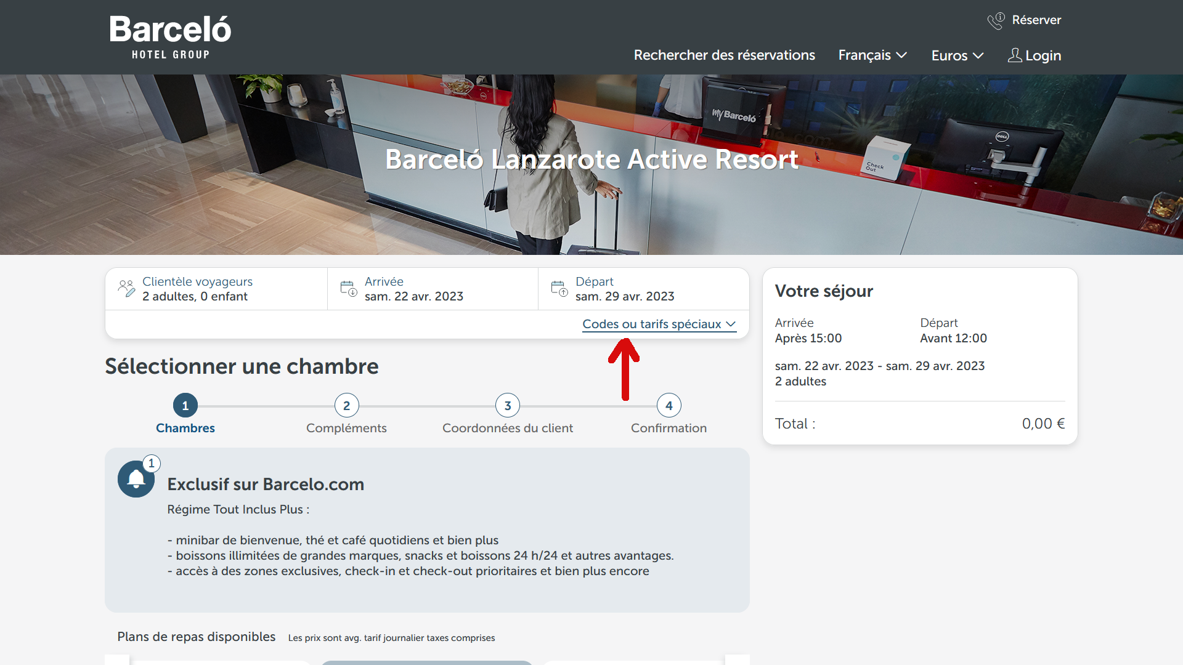Click the Départ calendar icon
Viewport: 1183px width, 665px height.
[559, 288]
